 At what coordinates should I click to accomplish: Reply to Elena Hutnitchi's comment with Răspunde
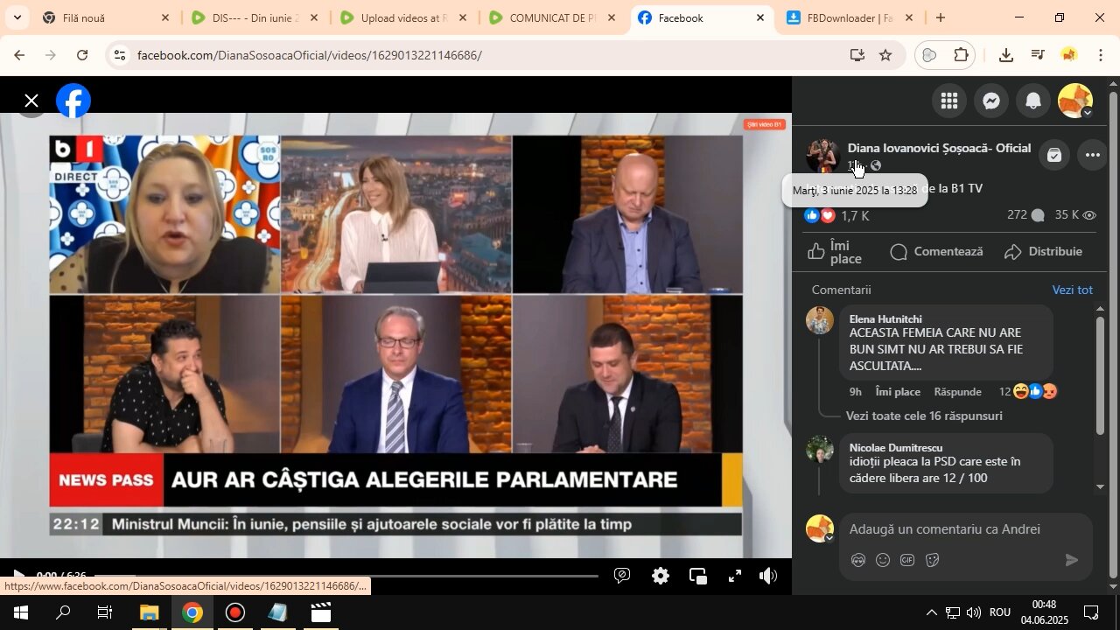coord(957,392)
